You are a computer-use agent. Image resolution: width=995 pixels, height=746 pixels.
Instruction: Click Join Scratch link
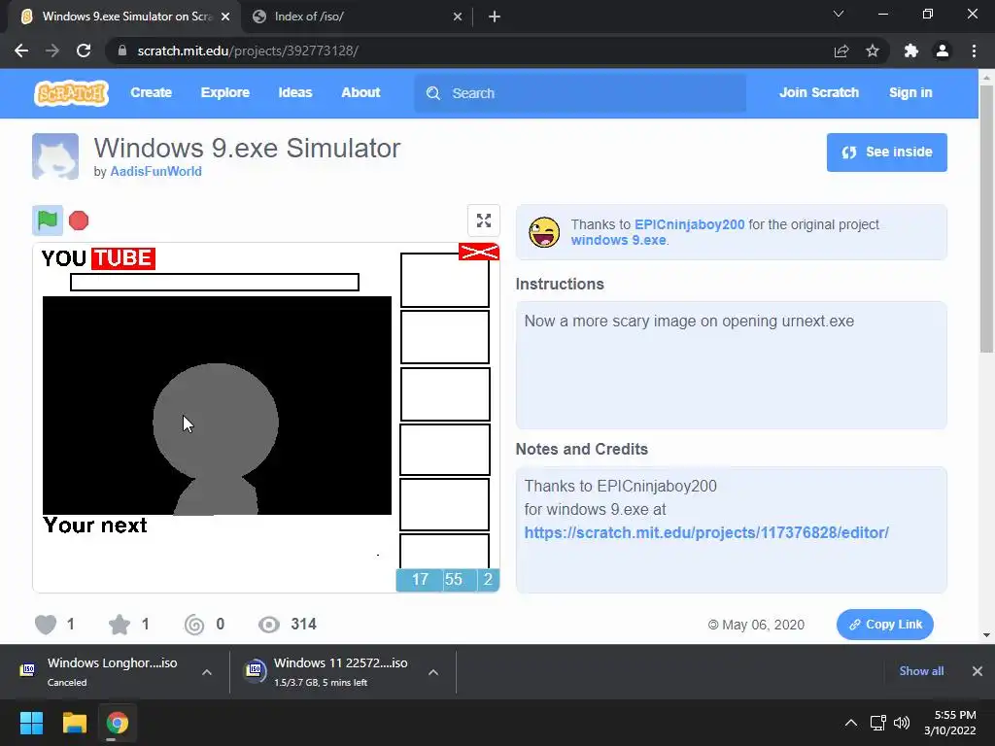click(x=818, y=92)
